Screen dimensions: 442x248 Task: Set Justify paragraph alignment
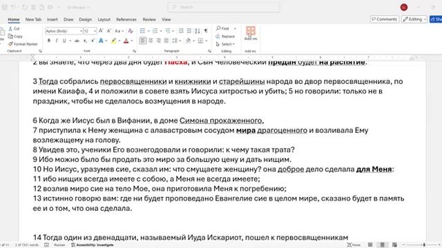click(166, 41)
